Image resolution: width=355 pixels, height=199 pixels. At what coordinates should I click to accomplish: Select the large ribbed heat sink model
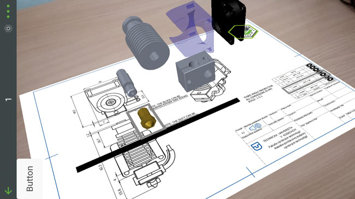[146, 42]
